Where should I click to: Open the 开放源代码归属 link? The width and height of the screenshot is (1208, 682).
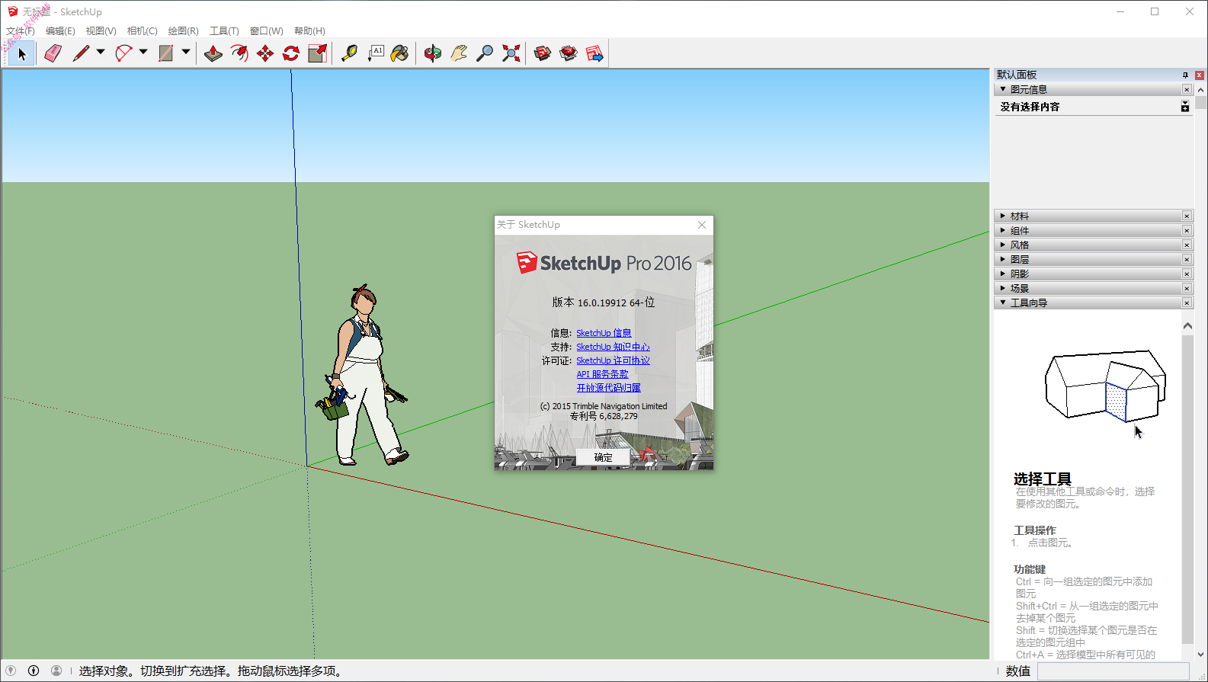tap(608, 388)
